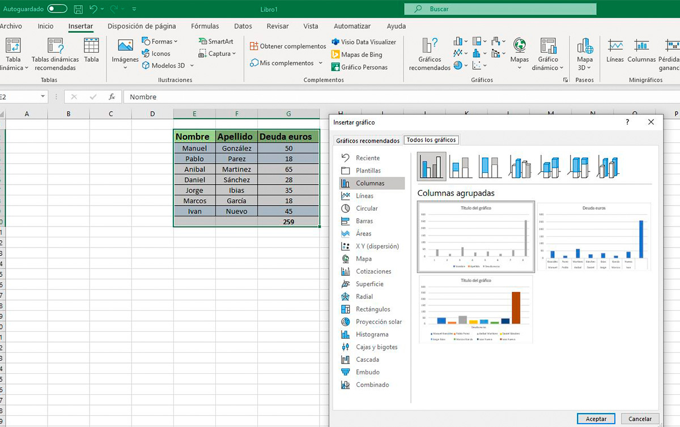The height and width of the screenshot is (427, 680).
Task: Insert a Tabla from the ribbon
Action: (91, 50)
